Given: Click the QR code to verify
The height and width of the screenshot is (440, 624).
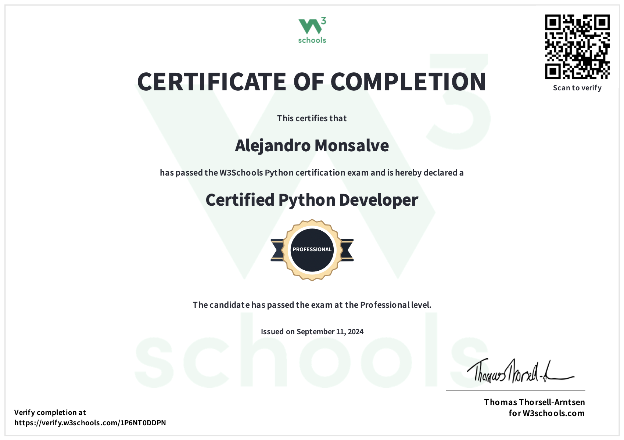Looking at the screenshot, I should point(577,47).
